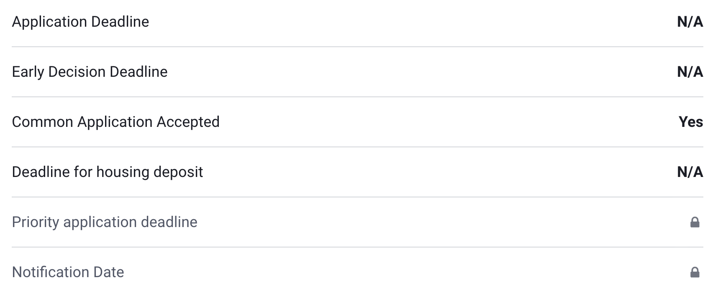The width and height of the screenshot is (718, 293).
Task: Click the lock icon for Priority application deadline
Action: click(695, 222)
